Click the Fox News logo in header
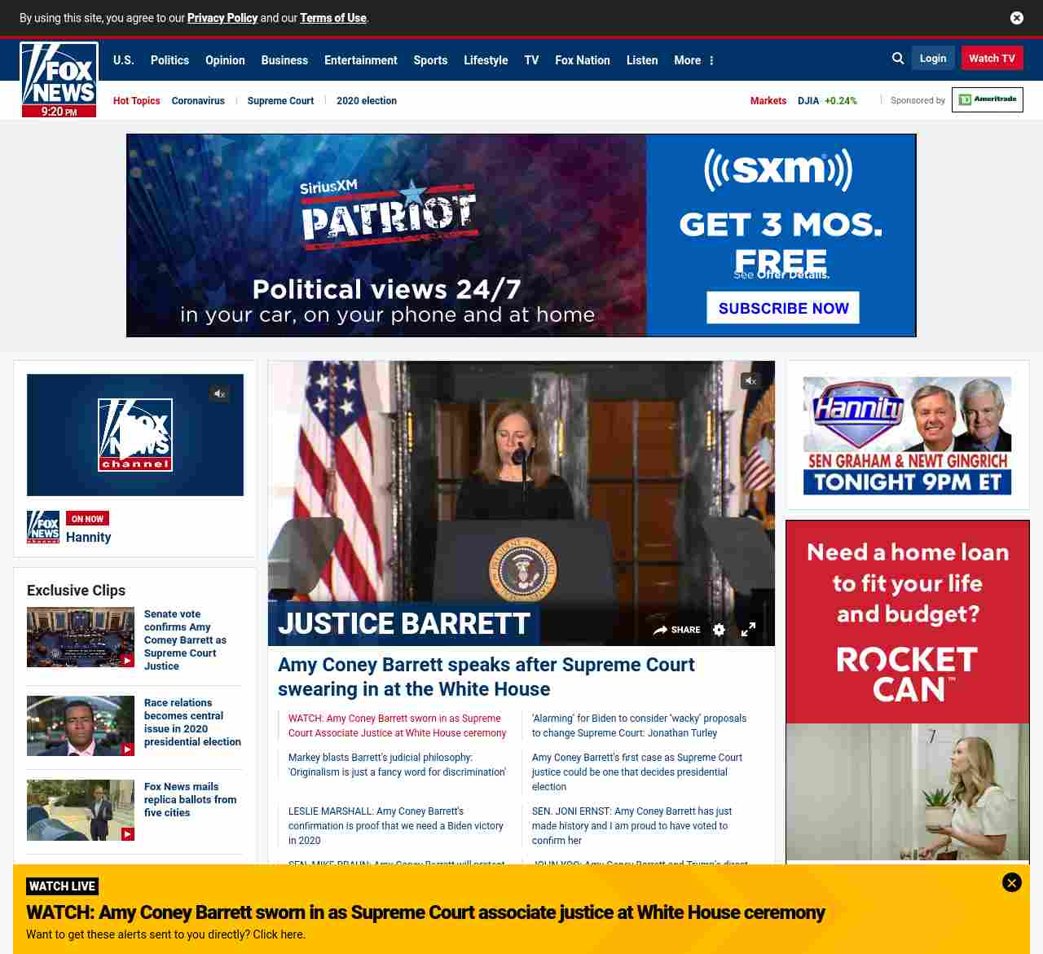The height and width of the screenshot is (954, 1043). pos(59,79)
